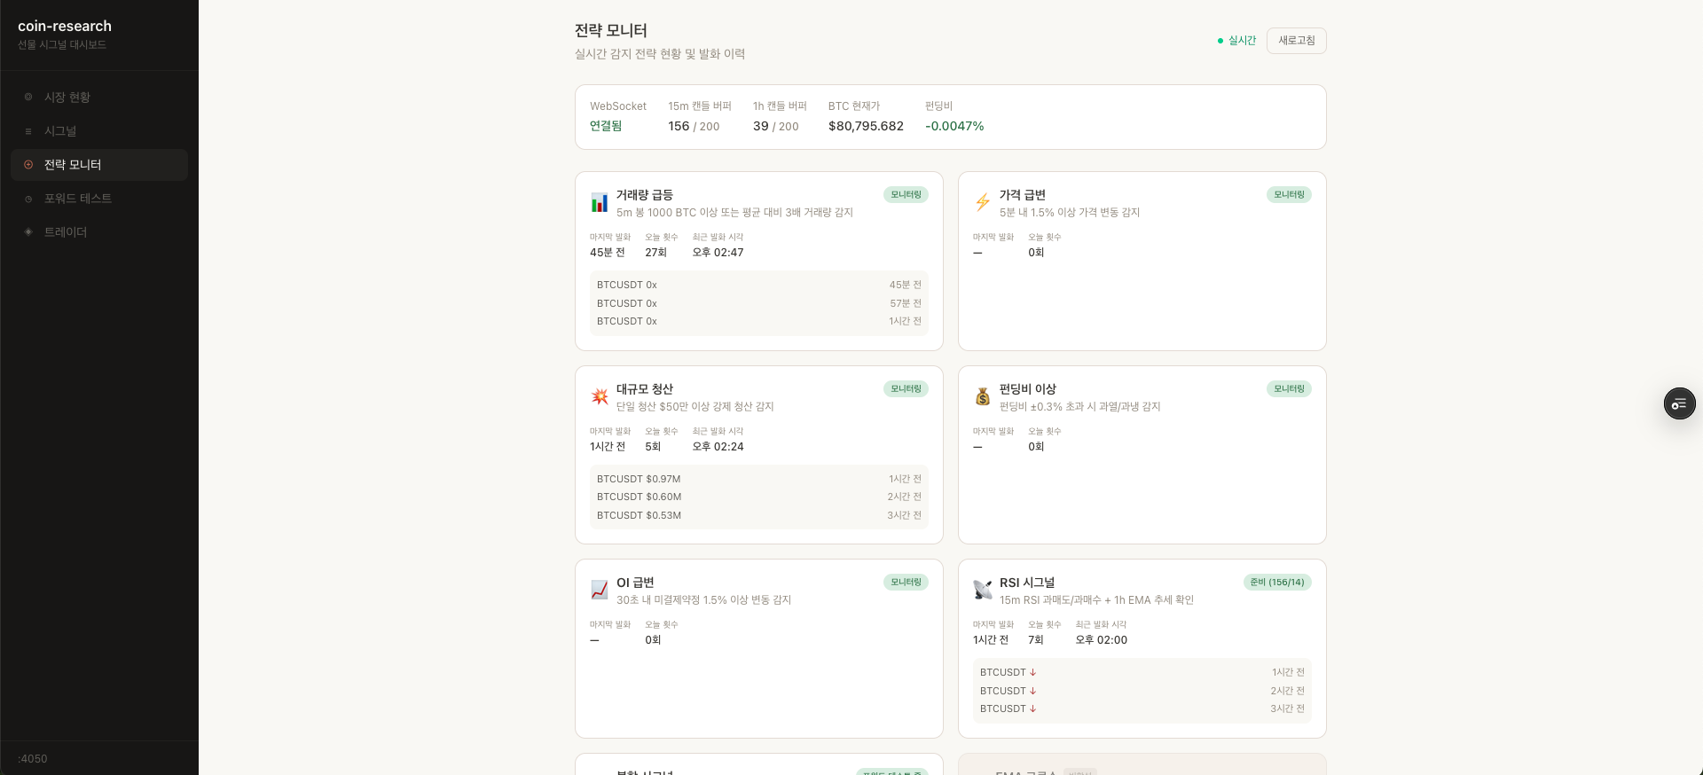Click the 시장 현황 sidebar icon

click(x=28, y=97)
